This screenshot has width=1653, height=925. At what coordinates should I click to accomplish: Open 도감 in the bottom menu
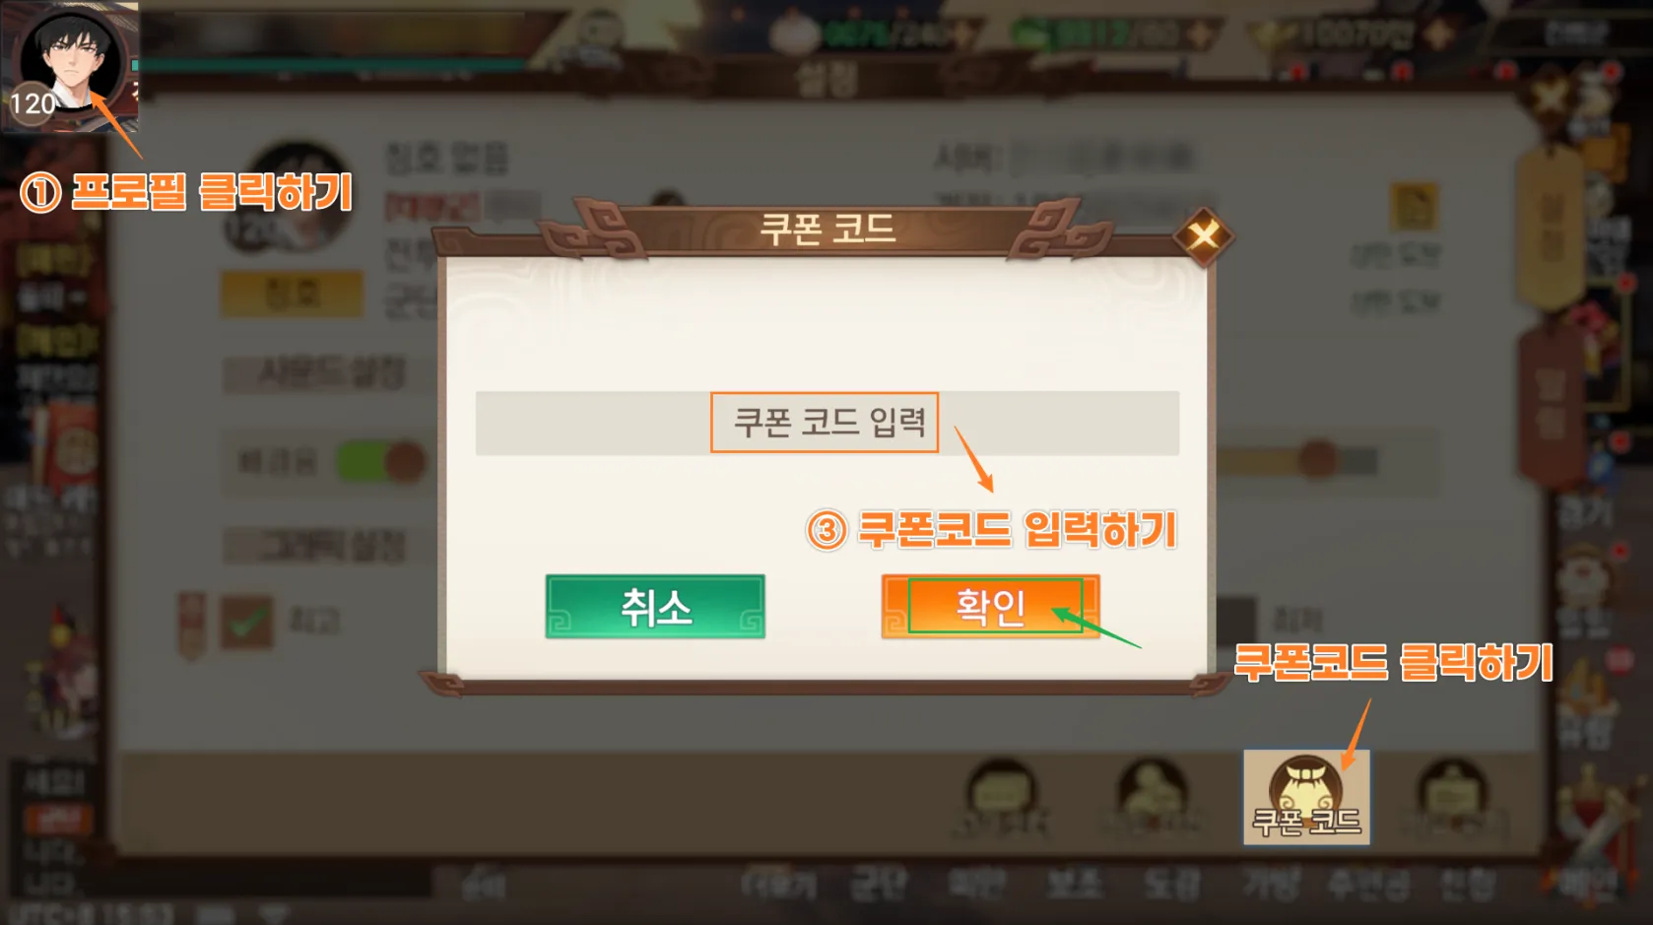(1172, 884)
